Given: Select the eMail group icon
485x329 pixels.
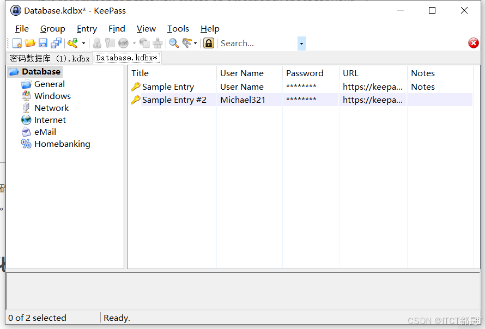Looking at the screenshot, I should click(x=26, y=132).
